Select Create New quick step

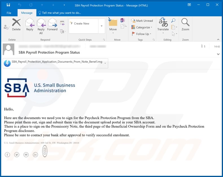coord(84,23)
